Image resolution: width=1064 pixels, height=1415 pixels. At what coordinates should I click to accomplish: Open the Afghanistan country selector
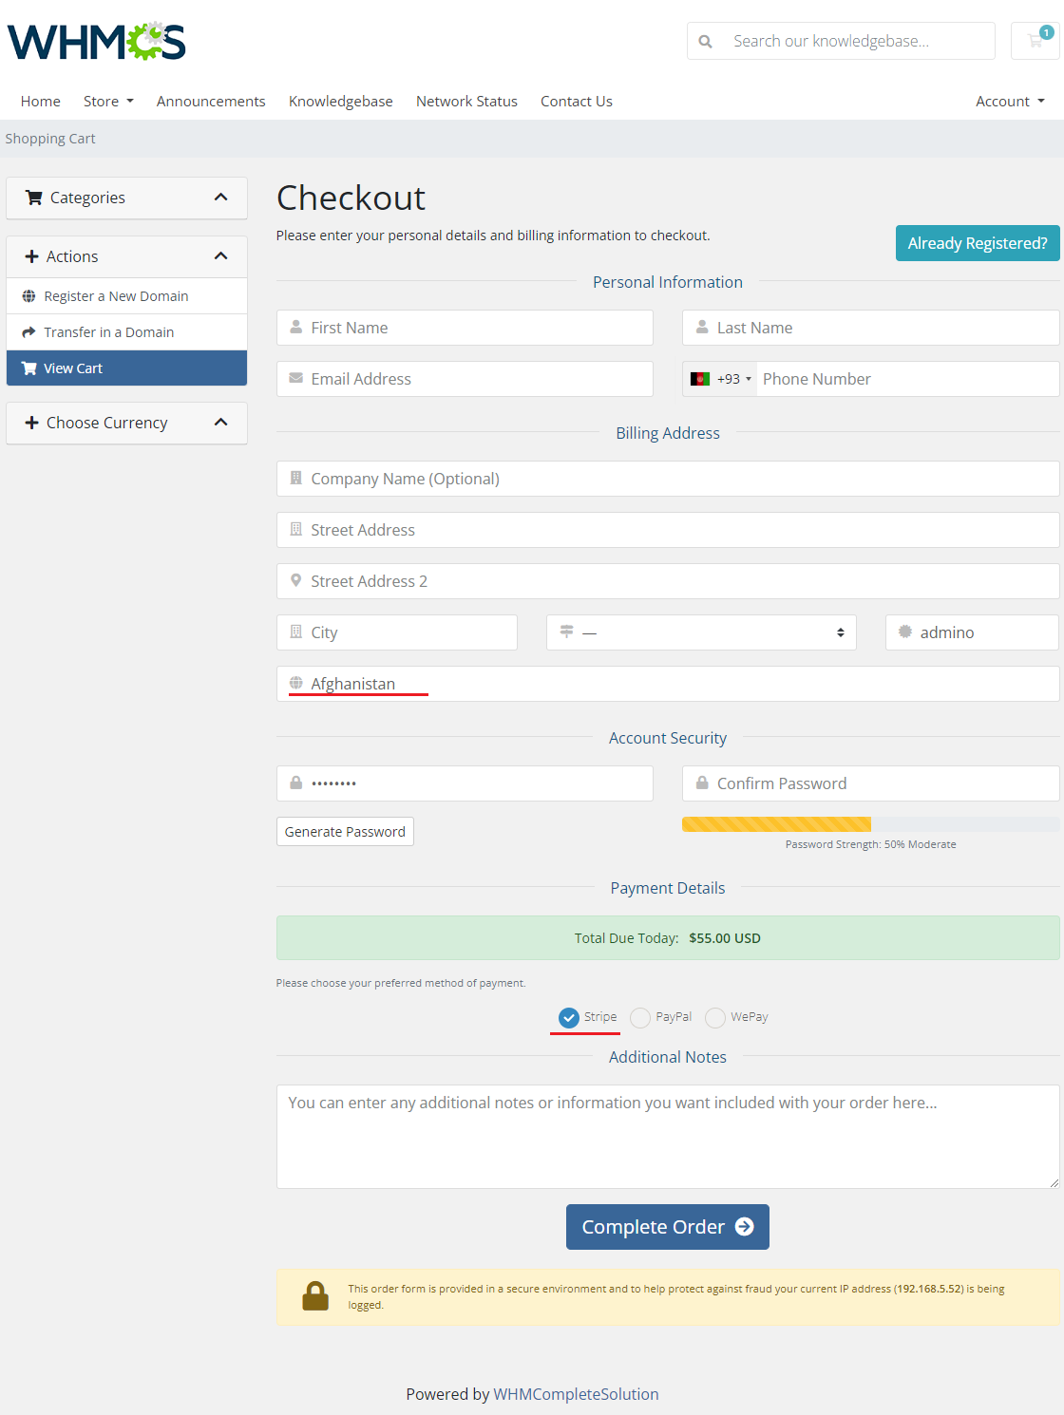668,684
